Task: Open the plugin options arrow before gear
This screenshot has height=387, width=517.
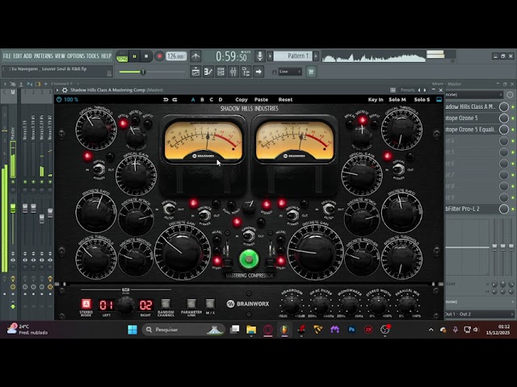Action: (x=57, y=89)
